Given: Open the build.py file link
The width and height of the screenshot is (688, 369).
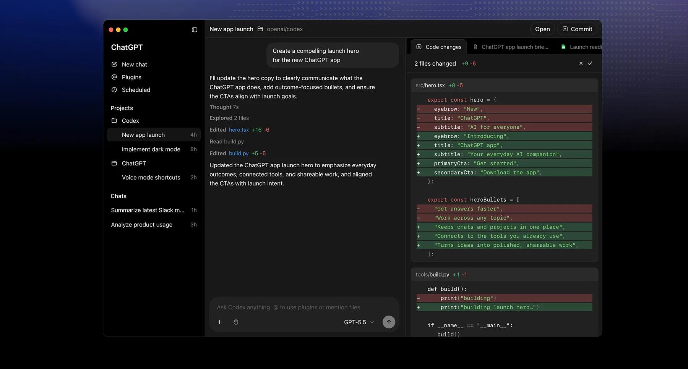Looking at the screenshot, I should coord(239,153).
